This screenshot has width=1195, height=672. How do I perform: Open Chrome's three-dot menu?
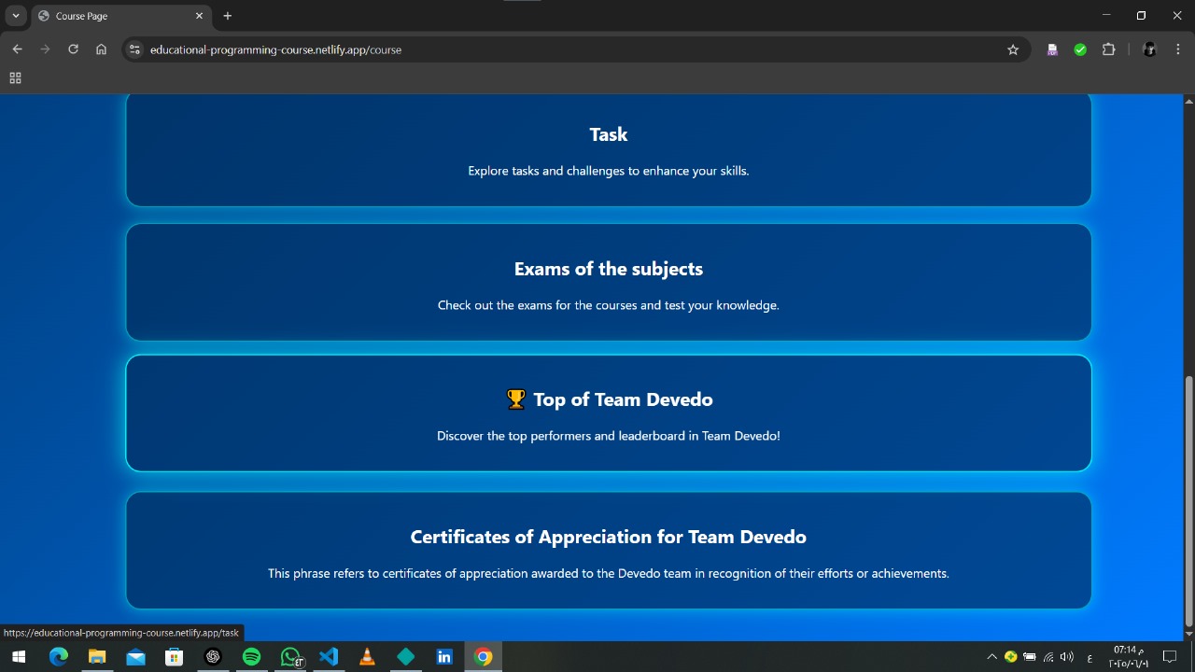tap(1178, 49)
